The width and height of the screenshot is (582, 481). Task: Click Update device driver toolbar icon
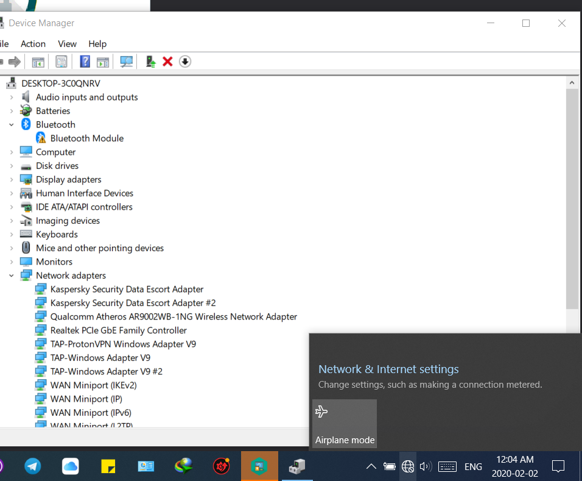pos(150,62)
